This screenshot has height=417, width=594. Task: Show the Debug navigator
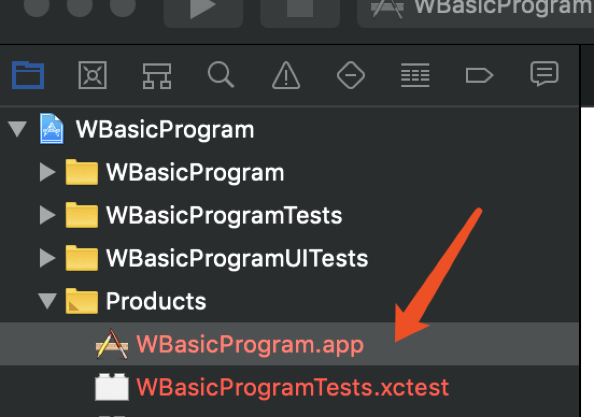tap(415, 75)
